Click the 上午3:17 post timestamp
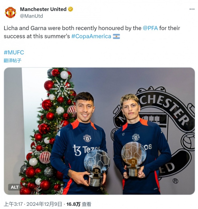This screenshot has height=209, width=198. pos(13,204)
